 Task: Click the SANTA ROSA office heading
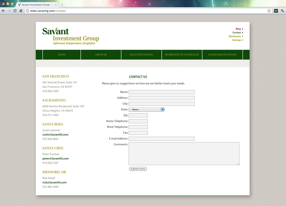point(53,124)
